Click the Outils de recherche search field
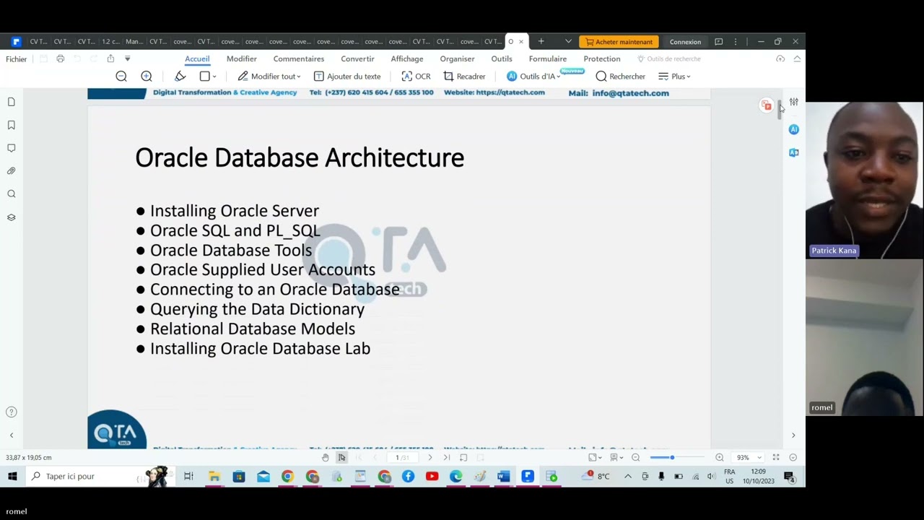924x520 pixels. [x=668, y=58]
